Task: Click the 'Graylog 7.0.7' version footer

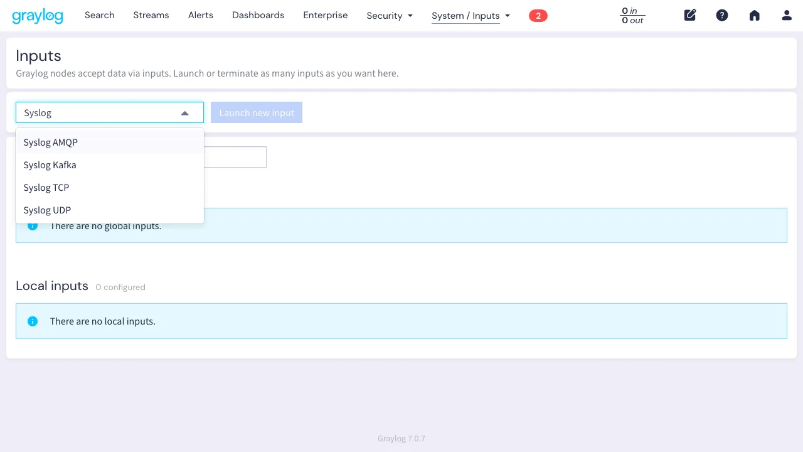Action: [x=401, y=438]
